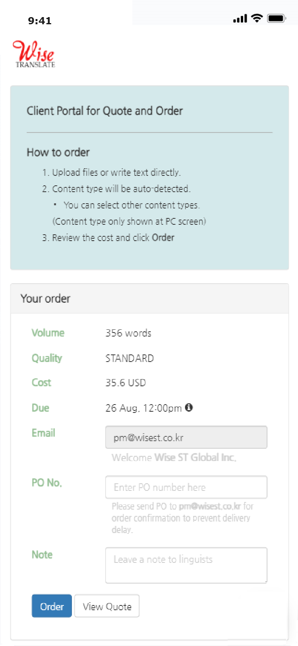298x646 pixels.
Task: Tap the cellular signal bars icon
Action: point(240,18)
